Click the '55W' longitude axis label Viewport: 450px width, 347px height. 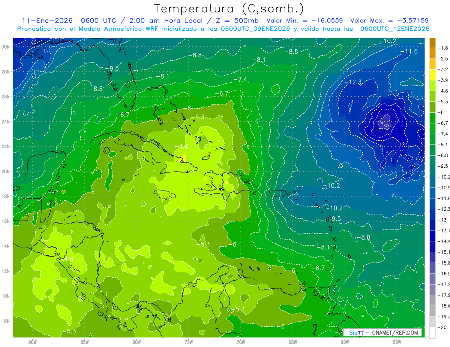click(397, 342)
